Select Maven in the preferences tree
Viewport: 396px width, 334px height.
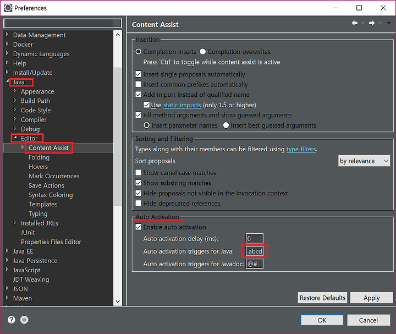23,298
